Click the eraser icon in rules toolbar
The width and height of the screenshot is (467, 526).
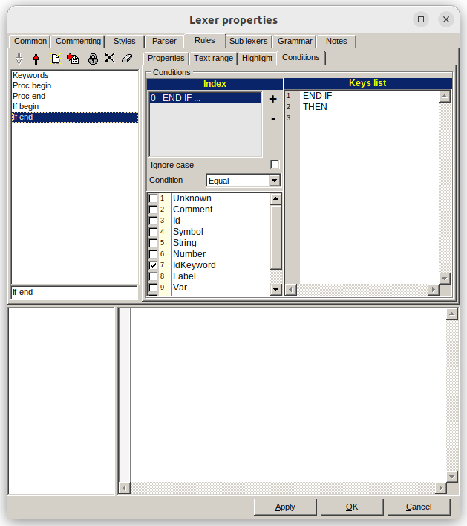127,58
